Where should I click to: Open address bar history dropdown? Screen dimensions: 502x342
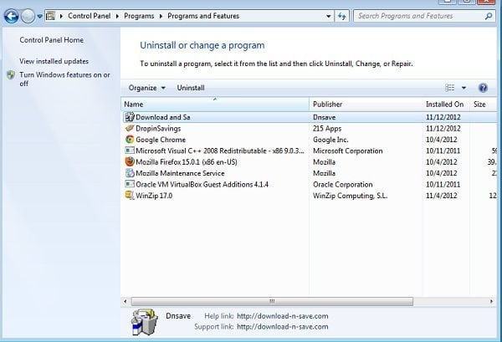tap(328, 16)
